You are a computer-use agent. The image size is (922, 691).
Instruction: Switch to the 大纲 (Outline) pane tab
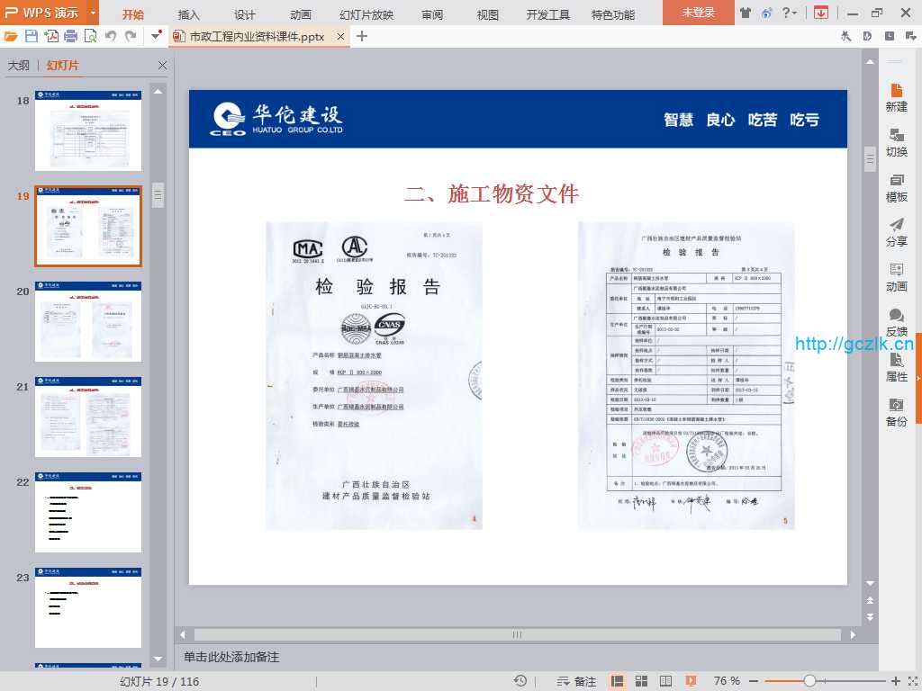[19, 66]
